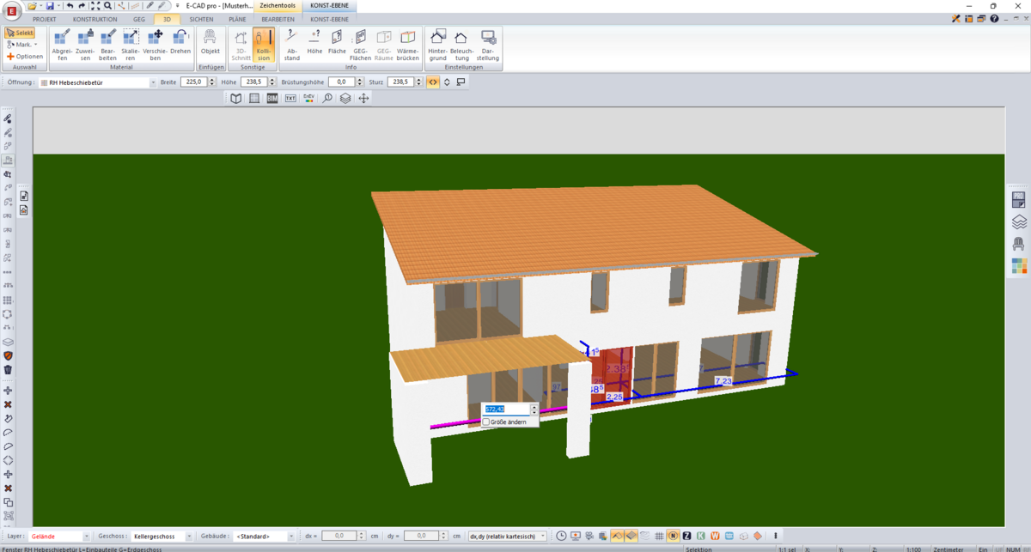Click the save diskette icon in title bar
1031x552 pixels.
(x=50, y=6)
